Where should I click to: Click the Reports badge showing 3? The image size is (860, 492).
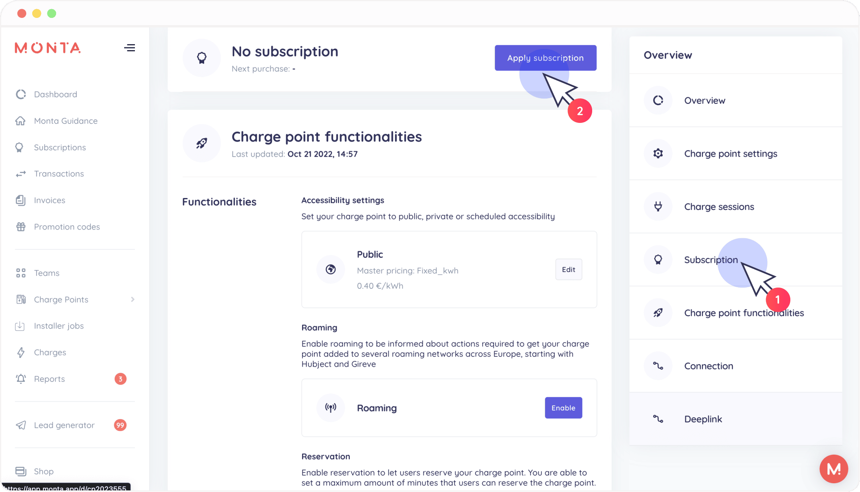(120, 379)
